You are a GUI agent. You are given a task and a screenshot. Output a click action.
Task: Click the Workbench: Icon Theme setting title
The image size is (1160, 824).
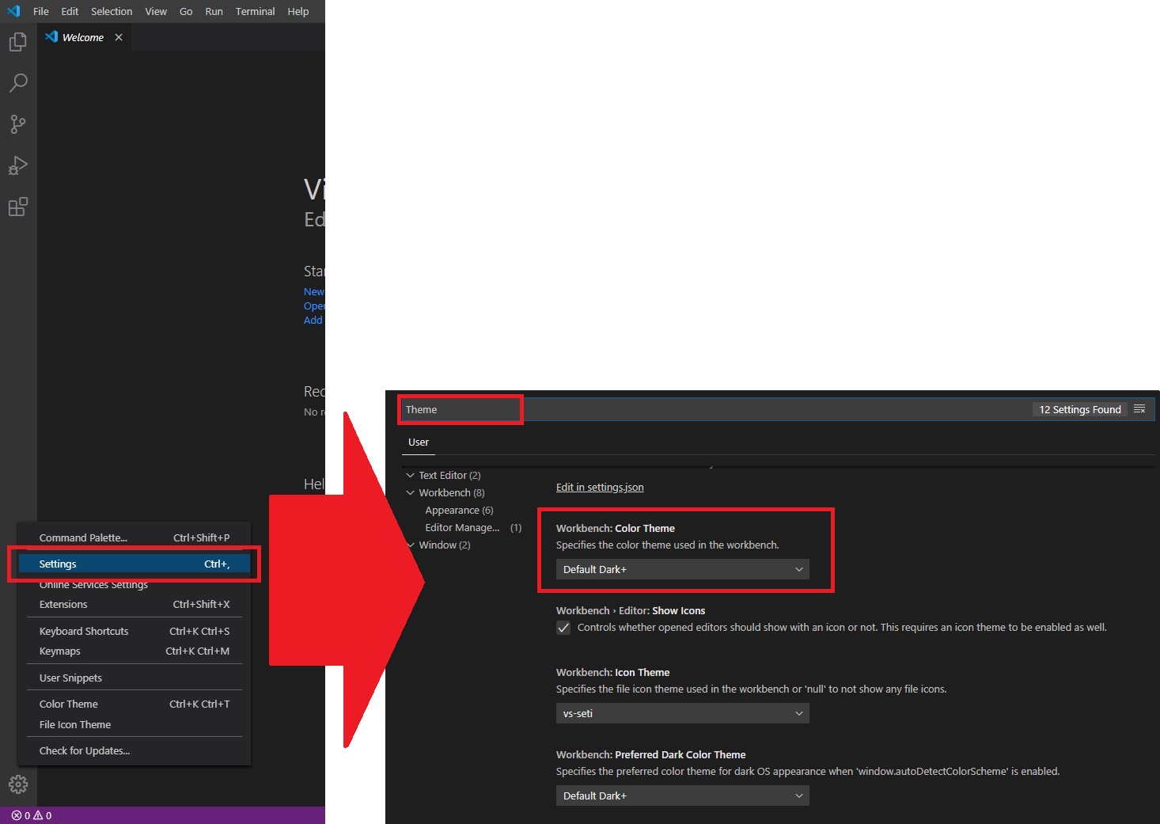[x=613, y=673]
